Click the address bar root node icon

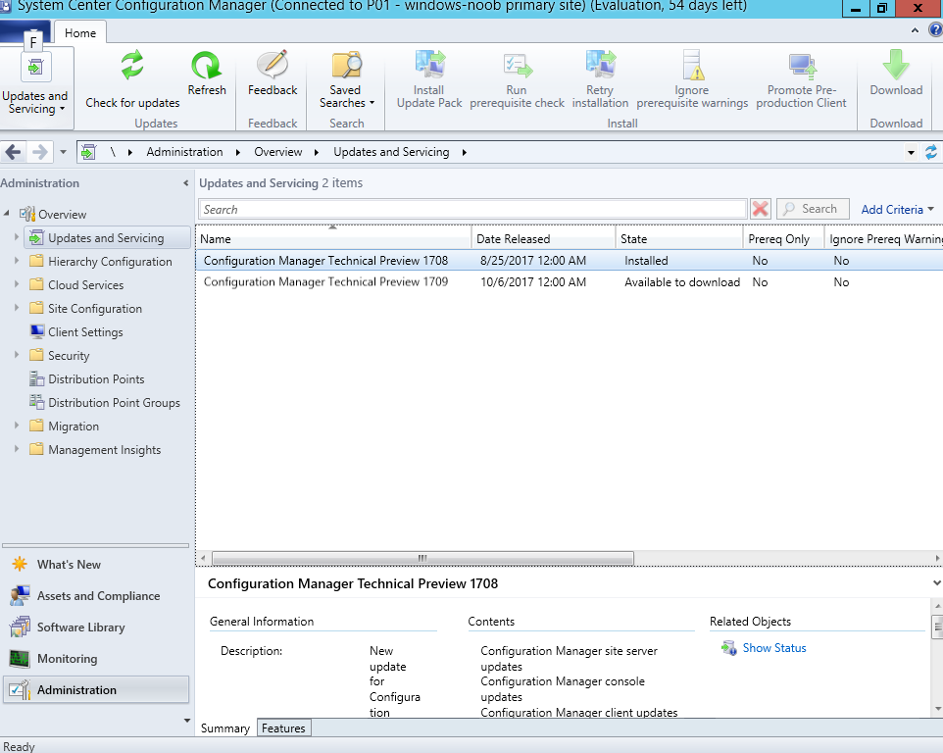pos(89,152)
